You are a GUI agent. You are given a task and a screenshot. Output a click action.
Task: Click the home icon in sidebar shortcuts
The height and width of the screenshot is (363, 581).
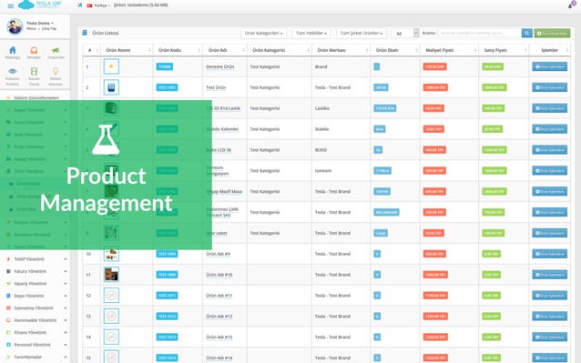click(13, 50)
